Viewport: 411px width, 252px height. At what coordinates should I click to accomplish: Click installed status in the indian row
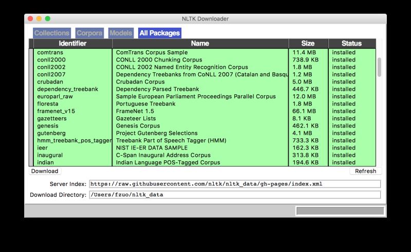coord(344,162)
